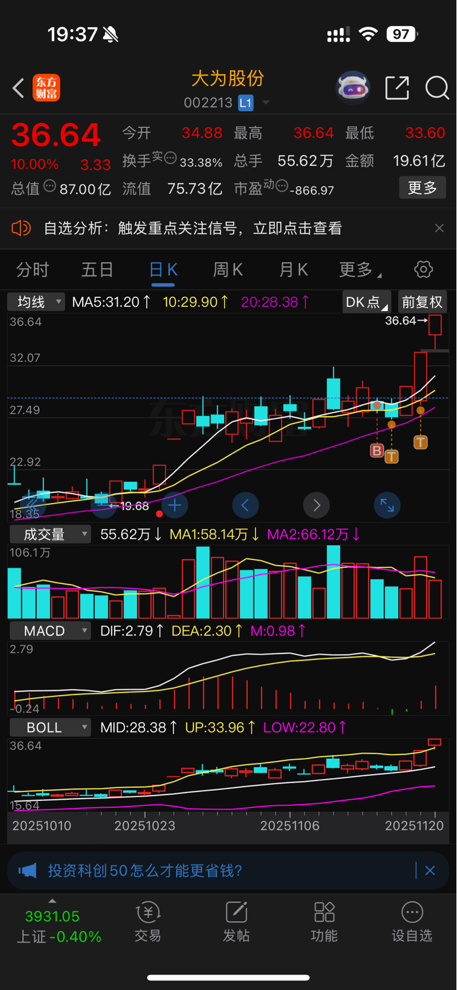
Task: Tap the current price 36.64
Action: (56, 135)
